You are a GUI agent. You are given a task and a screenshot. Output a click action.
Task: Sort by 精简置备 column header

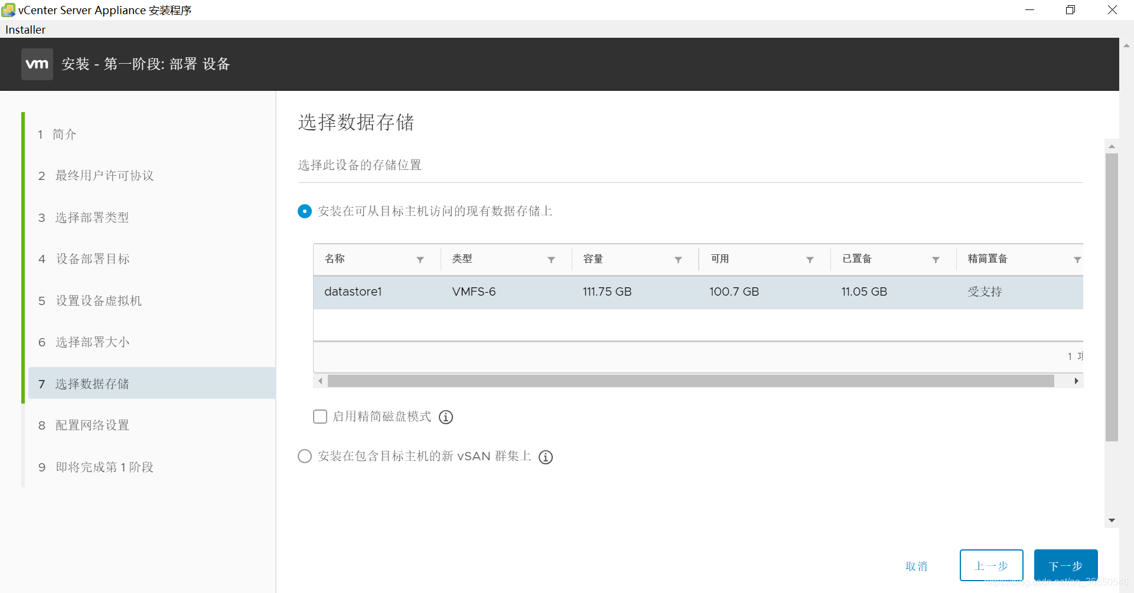(988, 258)
